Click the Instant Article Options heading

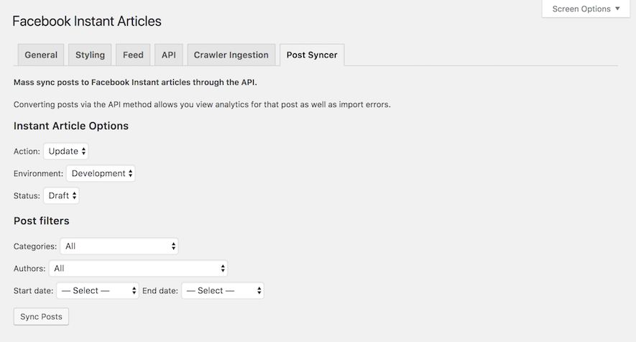click(71, 126)
